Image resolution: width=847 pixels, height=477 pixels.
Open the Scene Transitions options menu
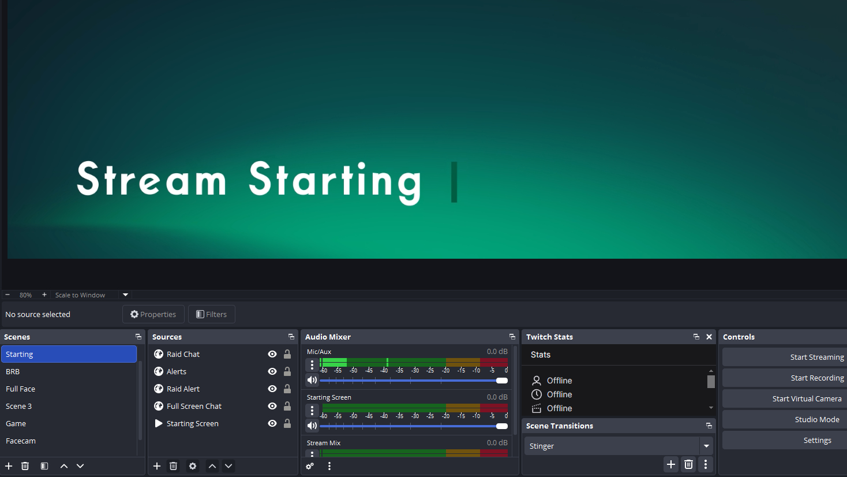click(706, 464)
